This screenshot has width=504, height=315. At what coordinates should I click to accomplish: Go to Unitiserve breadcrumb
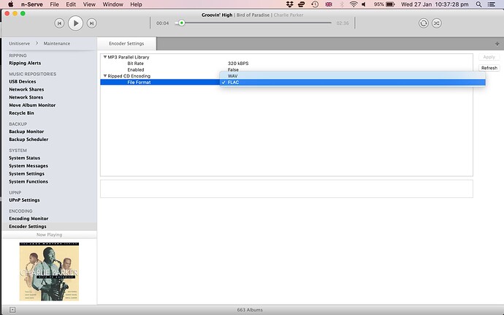tap(19, 43)
